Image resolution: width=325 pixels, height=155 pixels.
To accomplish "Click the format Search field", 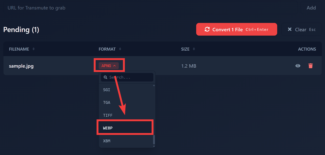I will (x=127, y=77).
